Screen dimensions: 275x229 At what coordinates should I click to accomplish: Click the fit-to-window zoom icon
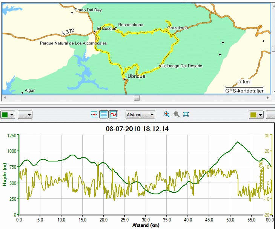[186, 114]
